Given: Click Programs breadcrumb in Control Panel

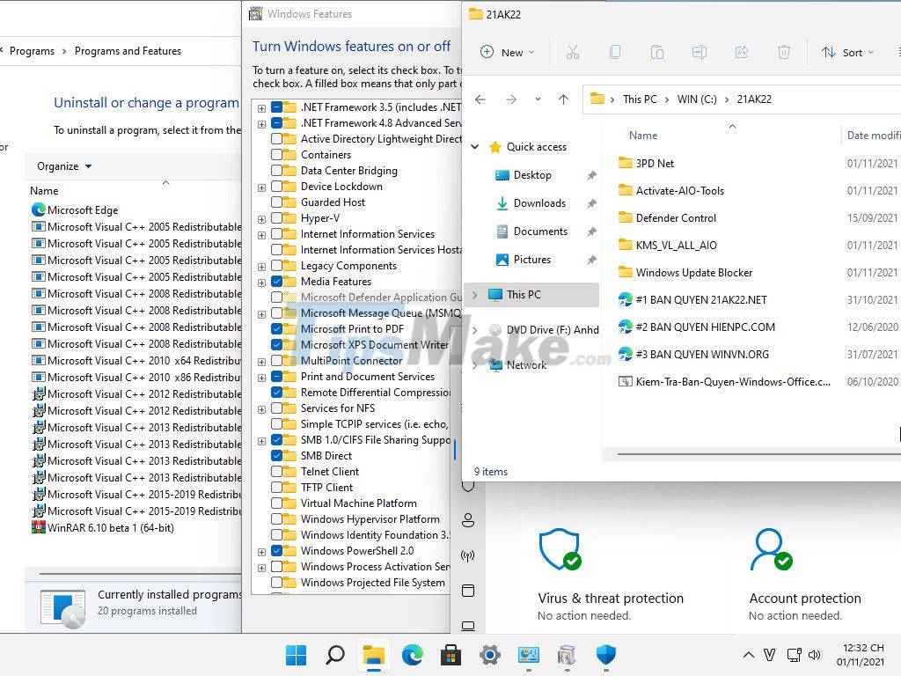Looking at the screenshot, I should pos(33,51).
